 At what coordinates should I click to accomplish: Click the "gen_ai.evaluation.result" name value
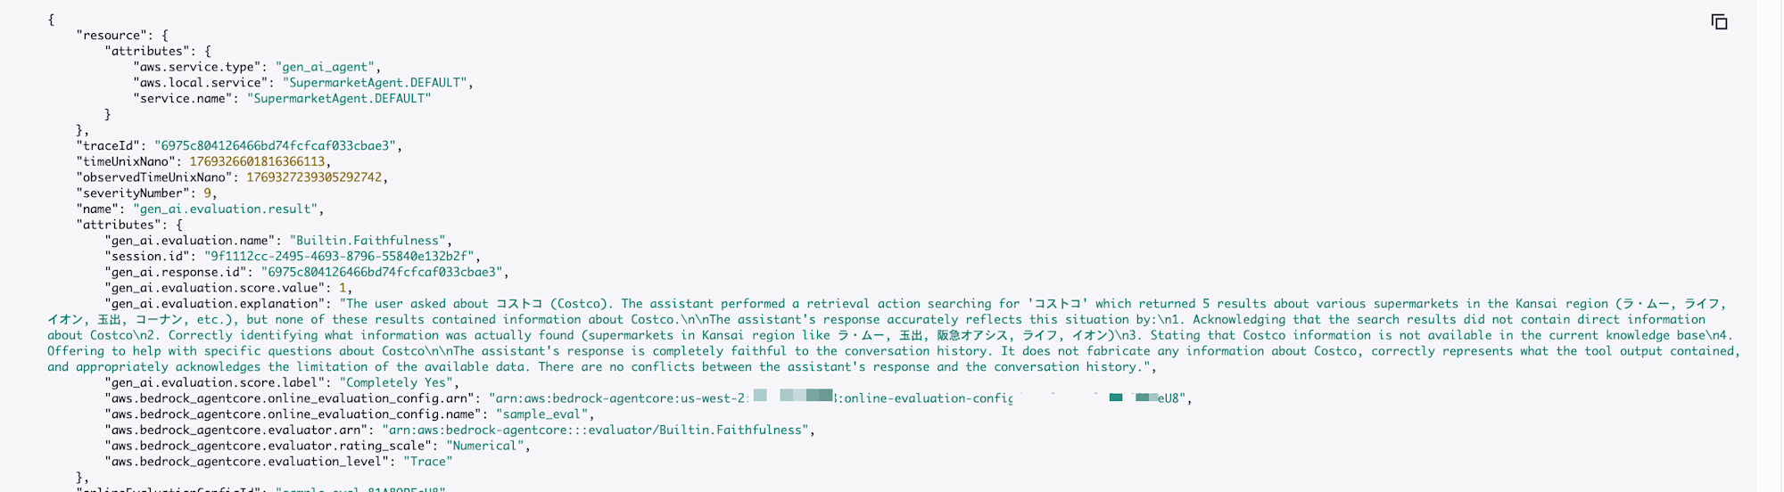point(225,209)
